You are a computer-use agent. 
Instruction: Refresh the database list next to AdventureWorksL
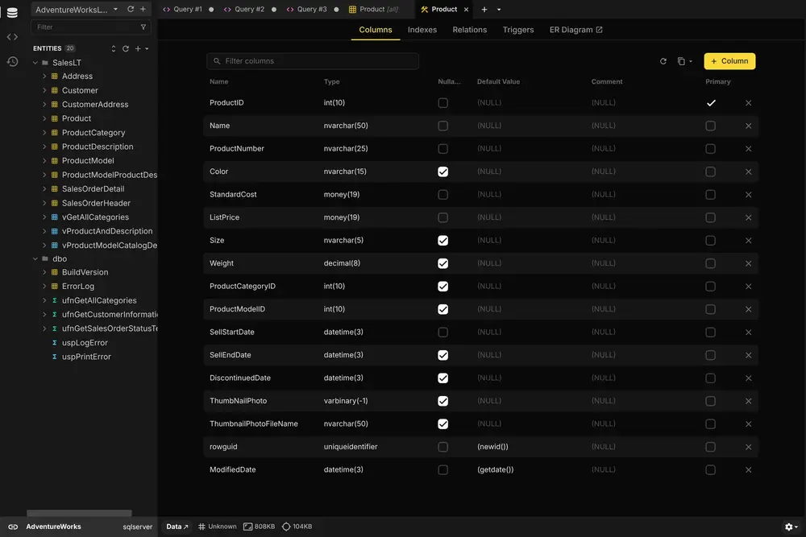tap(131, 9)
